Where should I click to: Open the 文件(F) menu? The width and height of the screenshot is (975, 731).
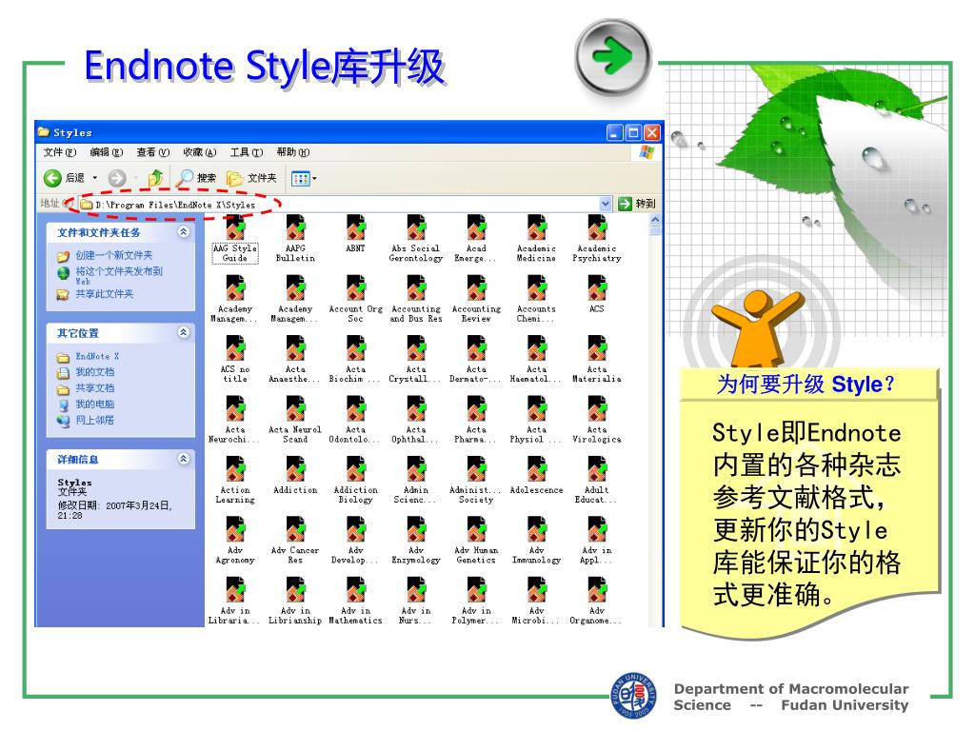coord(60,152)
